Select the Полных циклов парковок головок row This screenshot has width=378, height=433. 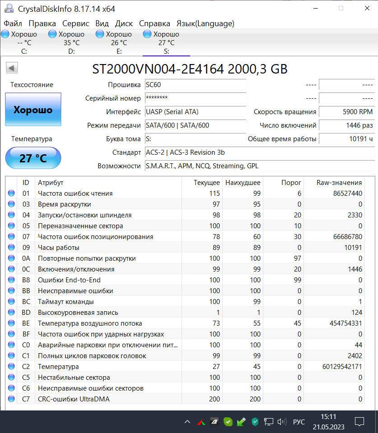point(185,356)
